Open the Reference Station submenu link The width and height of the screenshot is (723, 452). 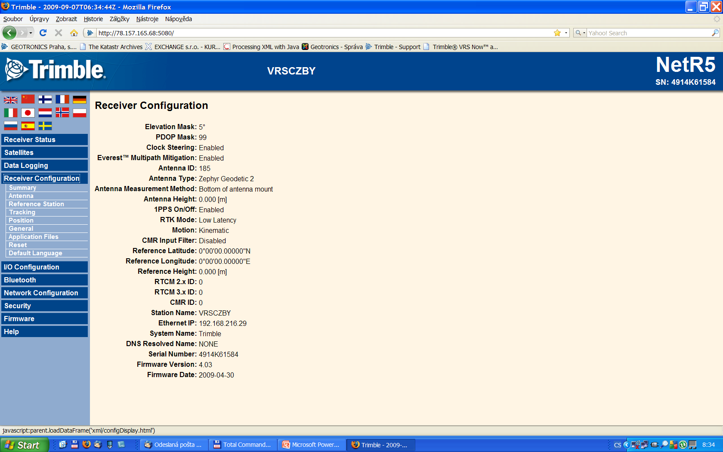[36, 204]
